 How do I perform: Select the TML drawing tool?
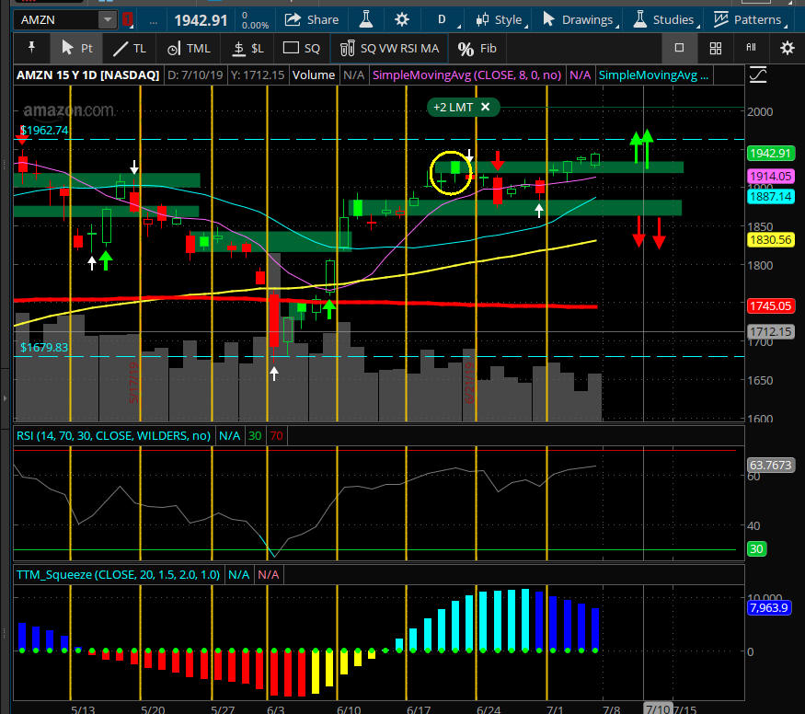point(189,48)
